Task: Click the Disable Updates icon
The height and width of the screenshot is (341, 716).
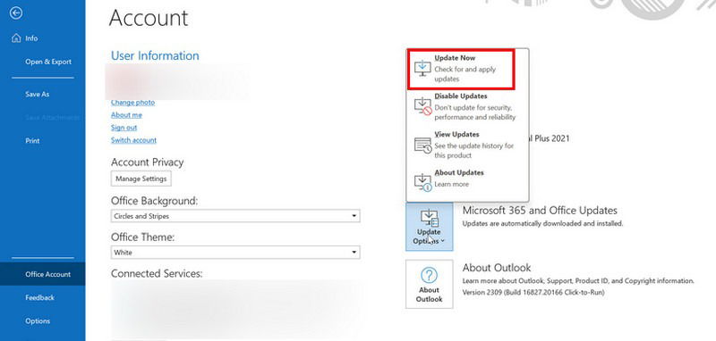Action: point(422,106)
